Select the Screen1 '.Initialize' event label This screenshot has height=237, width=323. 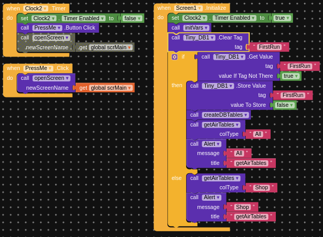pyautogui.click(x=216, y=8)
